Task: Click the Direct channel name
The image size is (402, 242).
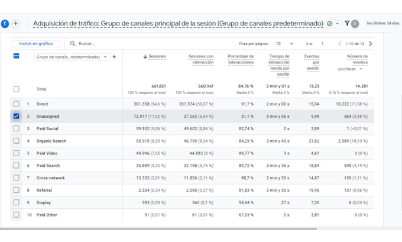Action: click(43, 104)
